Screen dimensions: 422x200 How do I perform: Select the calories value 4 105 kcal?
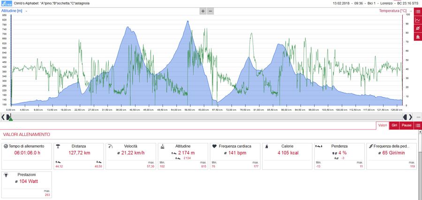tap(287, 153)
